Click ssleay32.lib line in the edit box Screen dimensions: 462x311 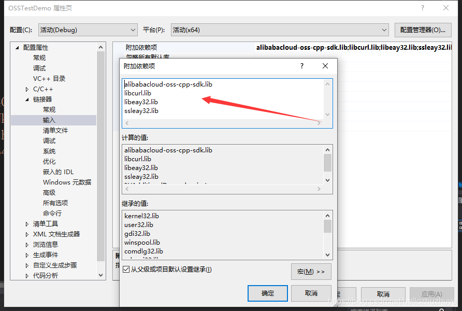(x=141, y=111)
